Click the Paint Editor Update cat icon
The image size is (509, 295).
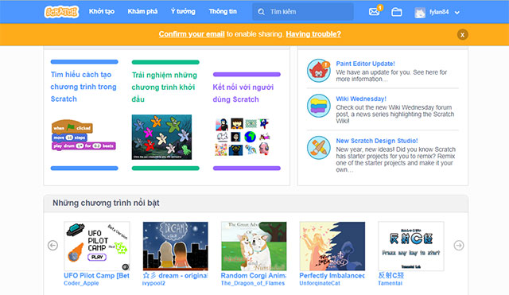tap(319, 71)
